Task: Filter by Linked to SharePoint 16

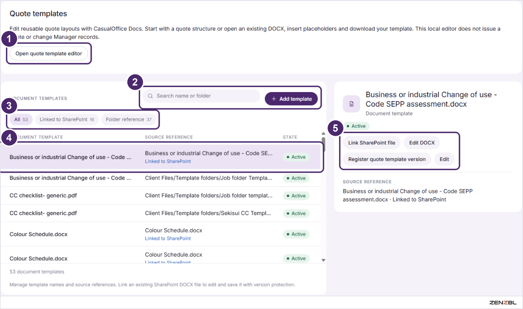Action: click(x=67, y=119)
